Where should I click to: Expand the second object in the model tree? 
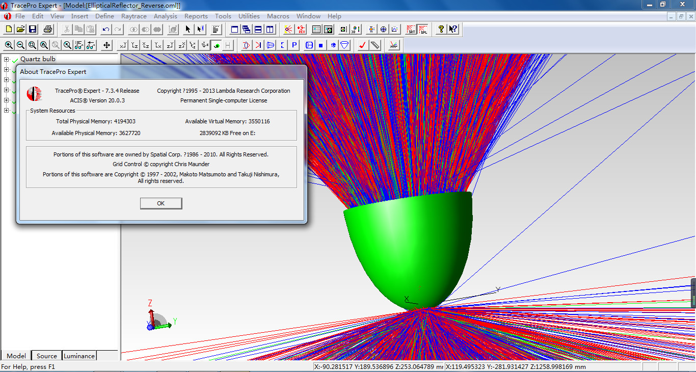coord(6,69)
